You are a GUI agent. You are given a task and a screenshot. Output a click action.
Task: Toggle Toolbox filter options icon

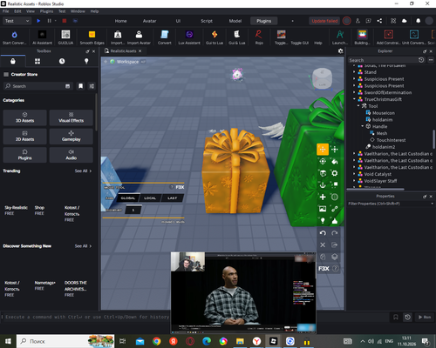[x=92, y=86]
